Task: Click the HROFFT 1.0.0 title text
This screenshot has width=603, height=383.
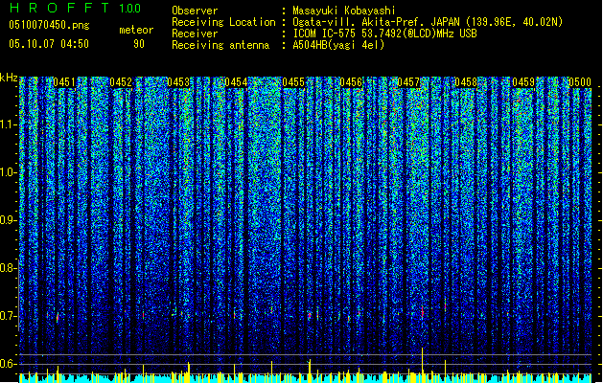Action: point(75,8)
